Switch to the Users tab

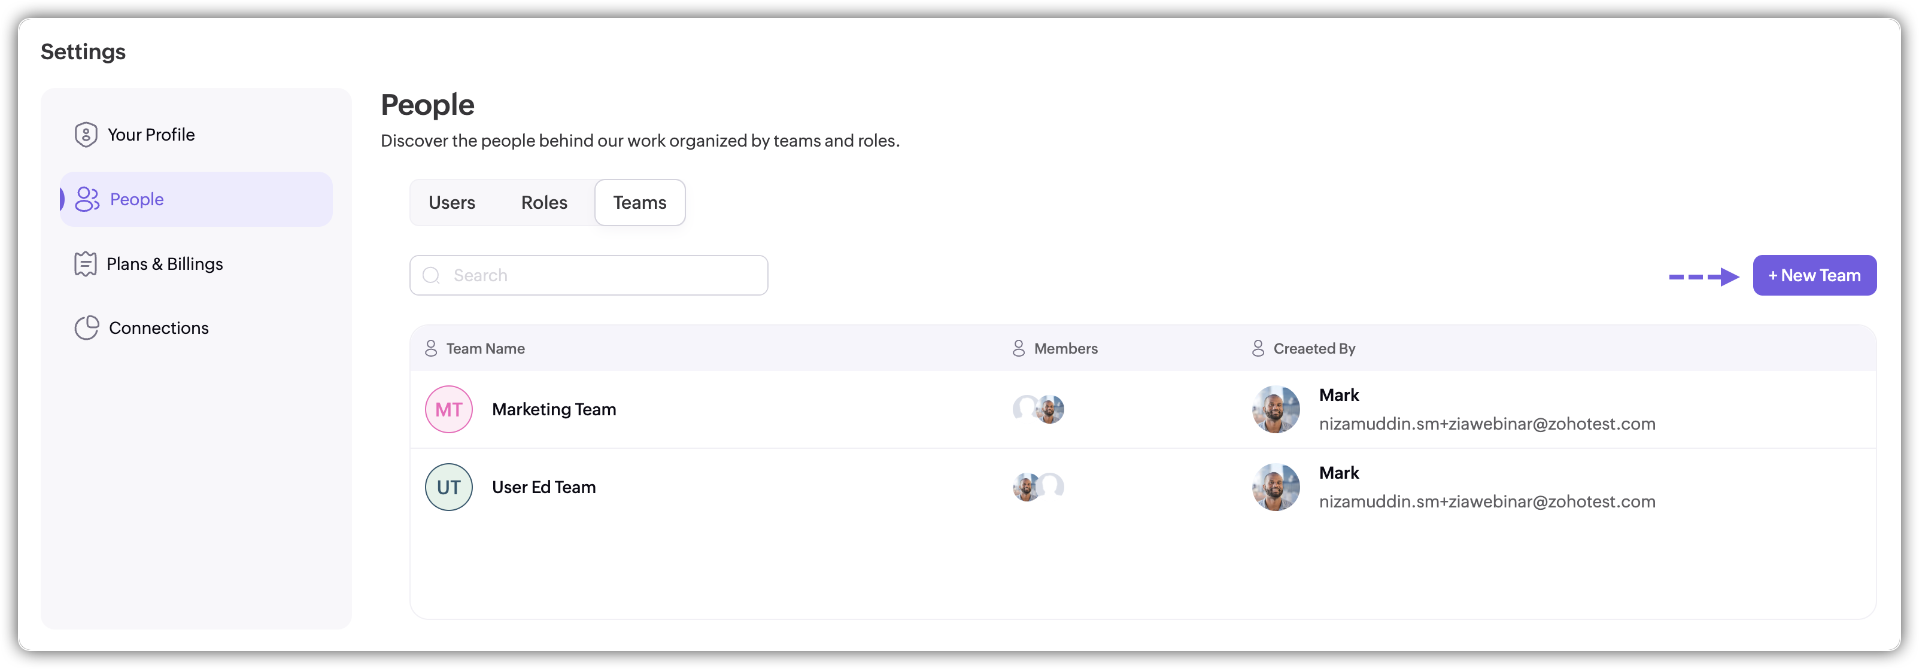(451, 203)
